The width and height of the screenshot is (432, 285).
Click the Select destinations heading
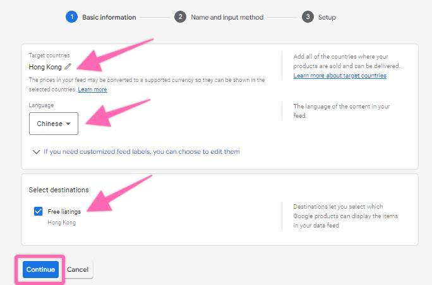point(59,190)
